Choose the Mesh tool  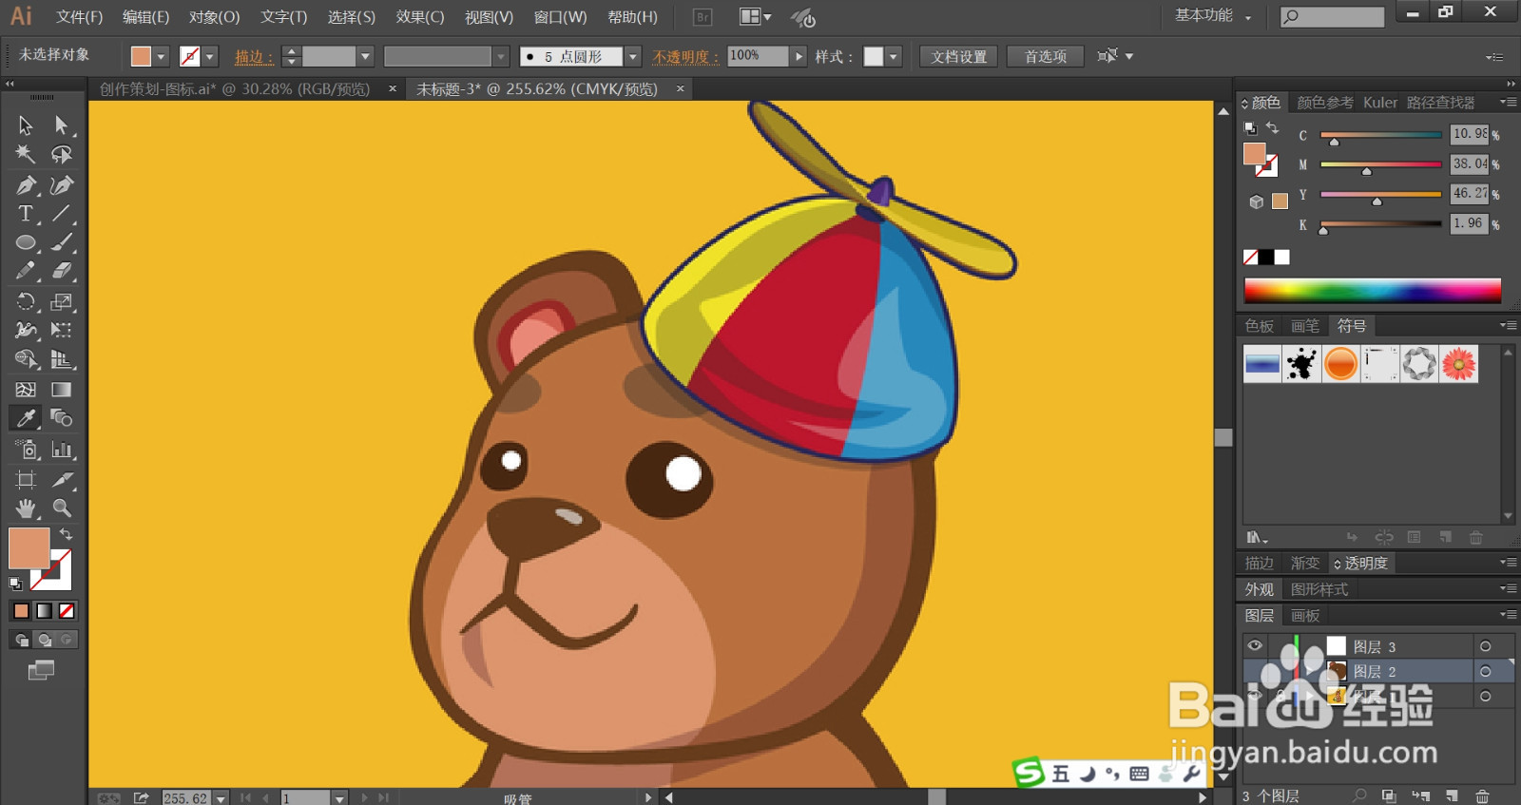coord(26,390)
